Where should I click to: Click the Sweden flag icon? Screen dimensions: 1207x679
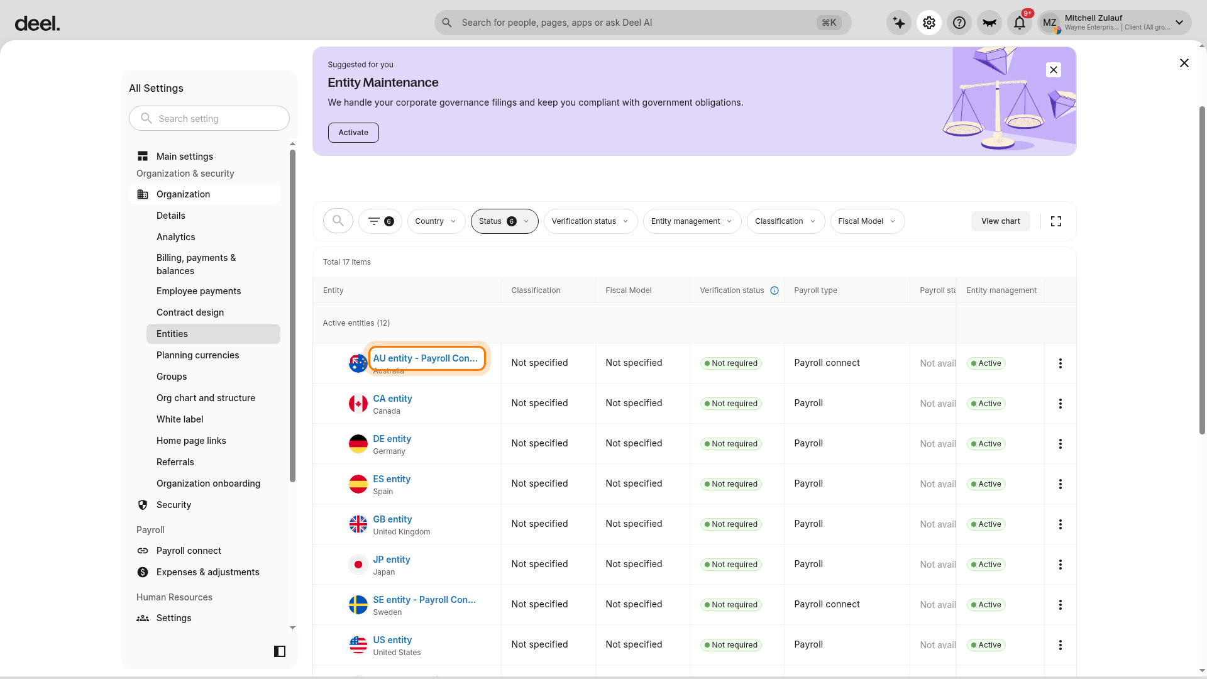[358, 605]
